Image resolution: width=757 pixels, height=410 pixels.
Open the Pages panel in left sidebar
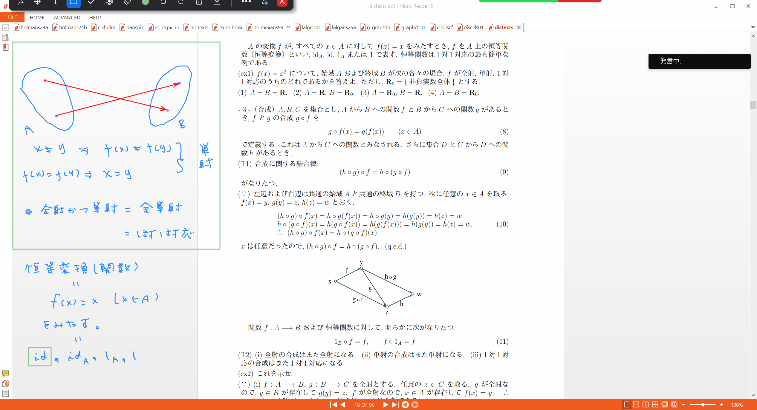5,27
